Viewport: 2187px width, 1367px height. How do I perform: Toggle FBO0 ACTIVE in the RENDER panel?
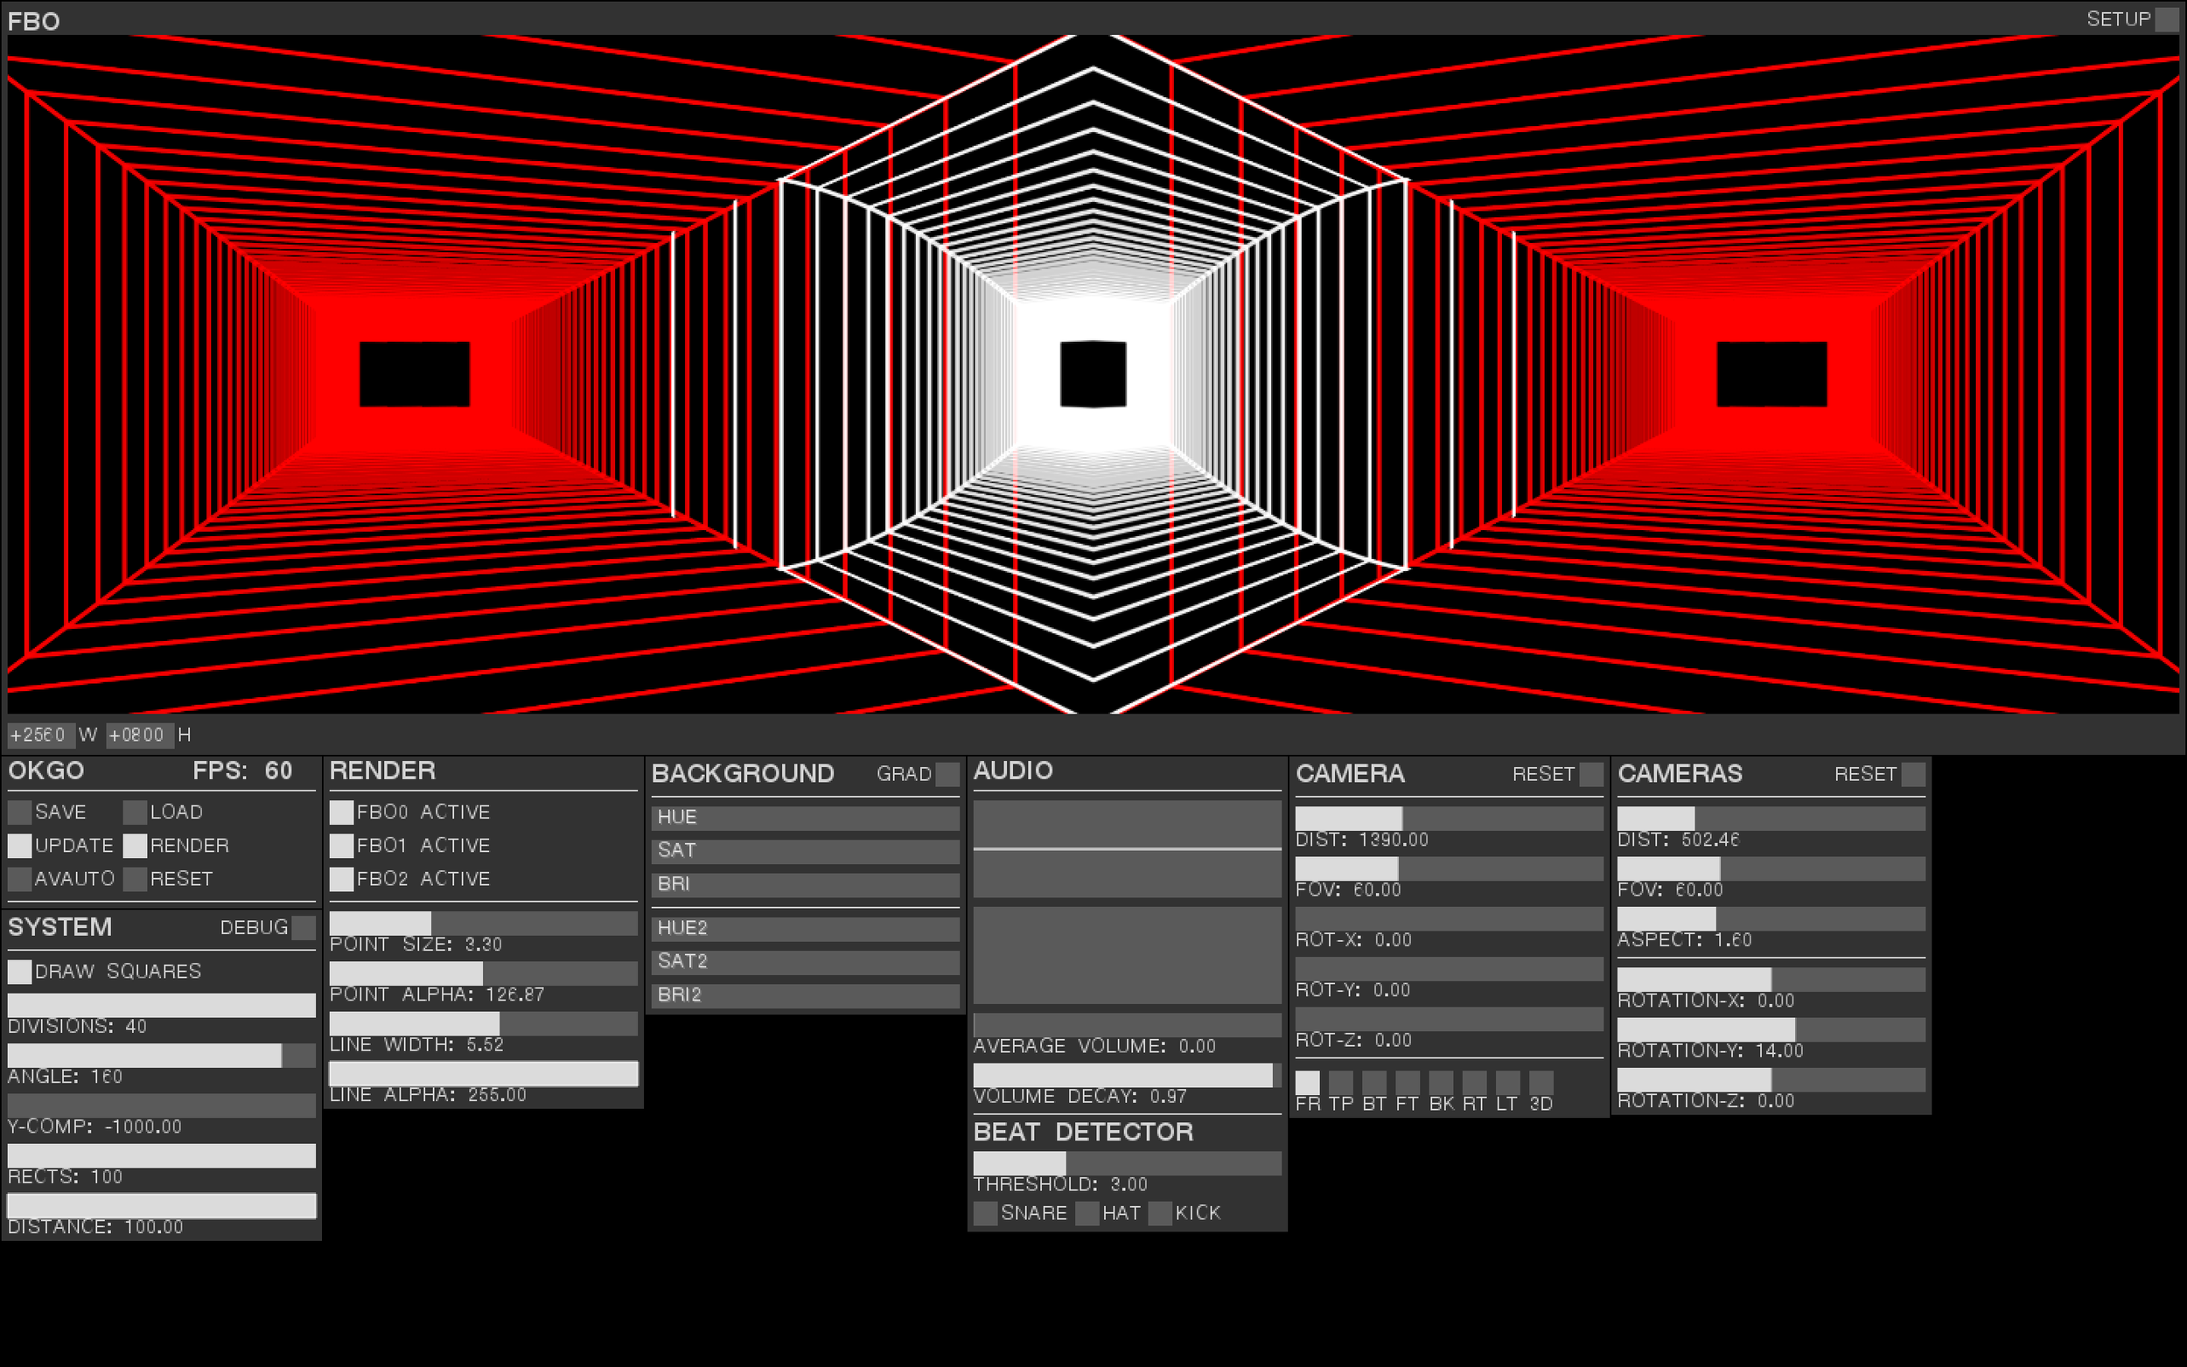(343, 812)
